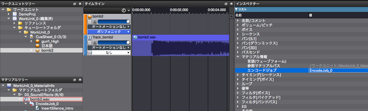
Task: Click the automation curve icon on bomb2 cue
Action: pyautogui.click(x=90, y=22)
